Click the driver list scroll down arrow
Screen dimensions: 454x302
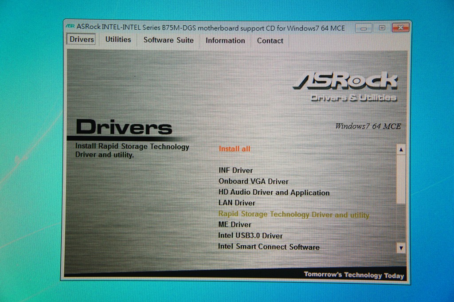click(401, 248)
